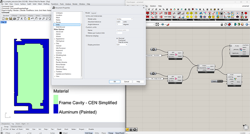Click the red round icon in Version group
250x134 pixels.
(x=246, y=13)
